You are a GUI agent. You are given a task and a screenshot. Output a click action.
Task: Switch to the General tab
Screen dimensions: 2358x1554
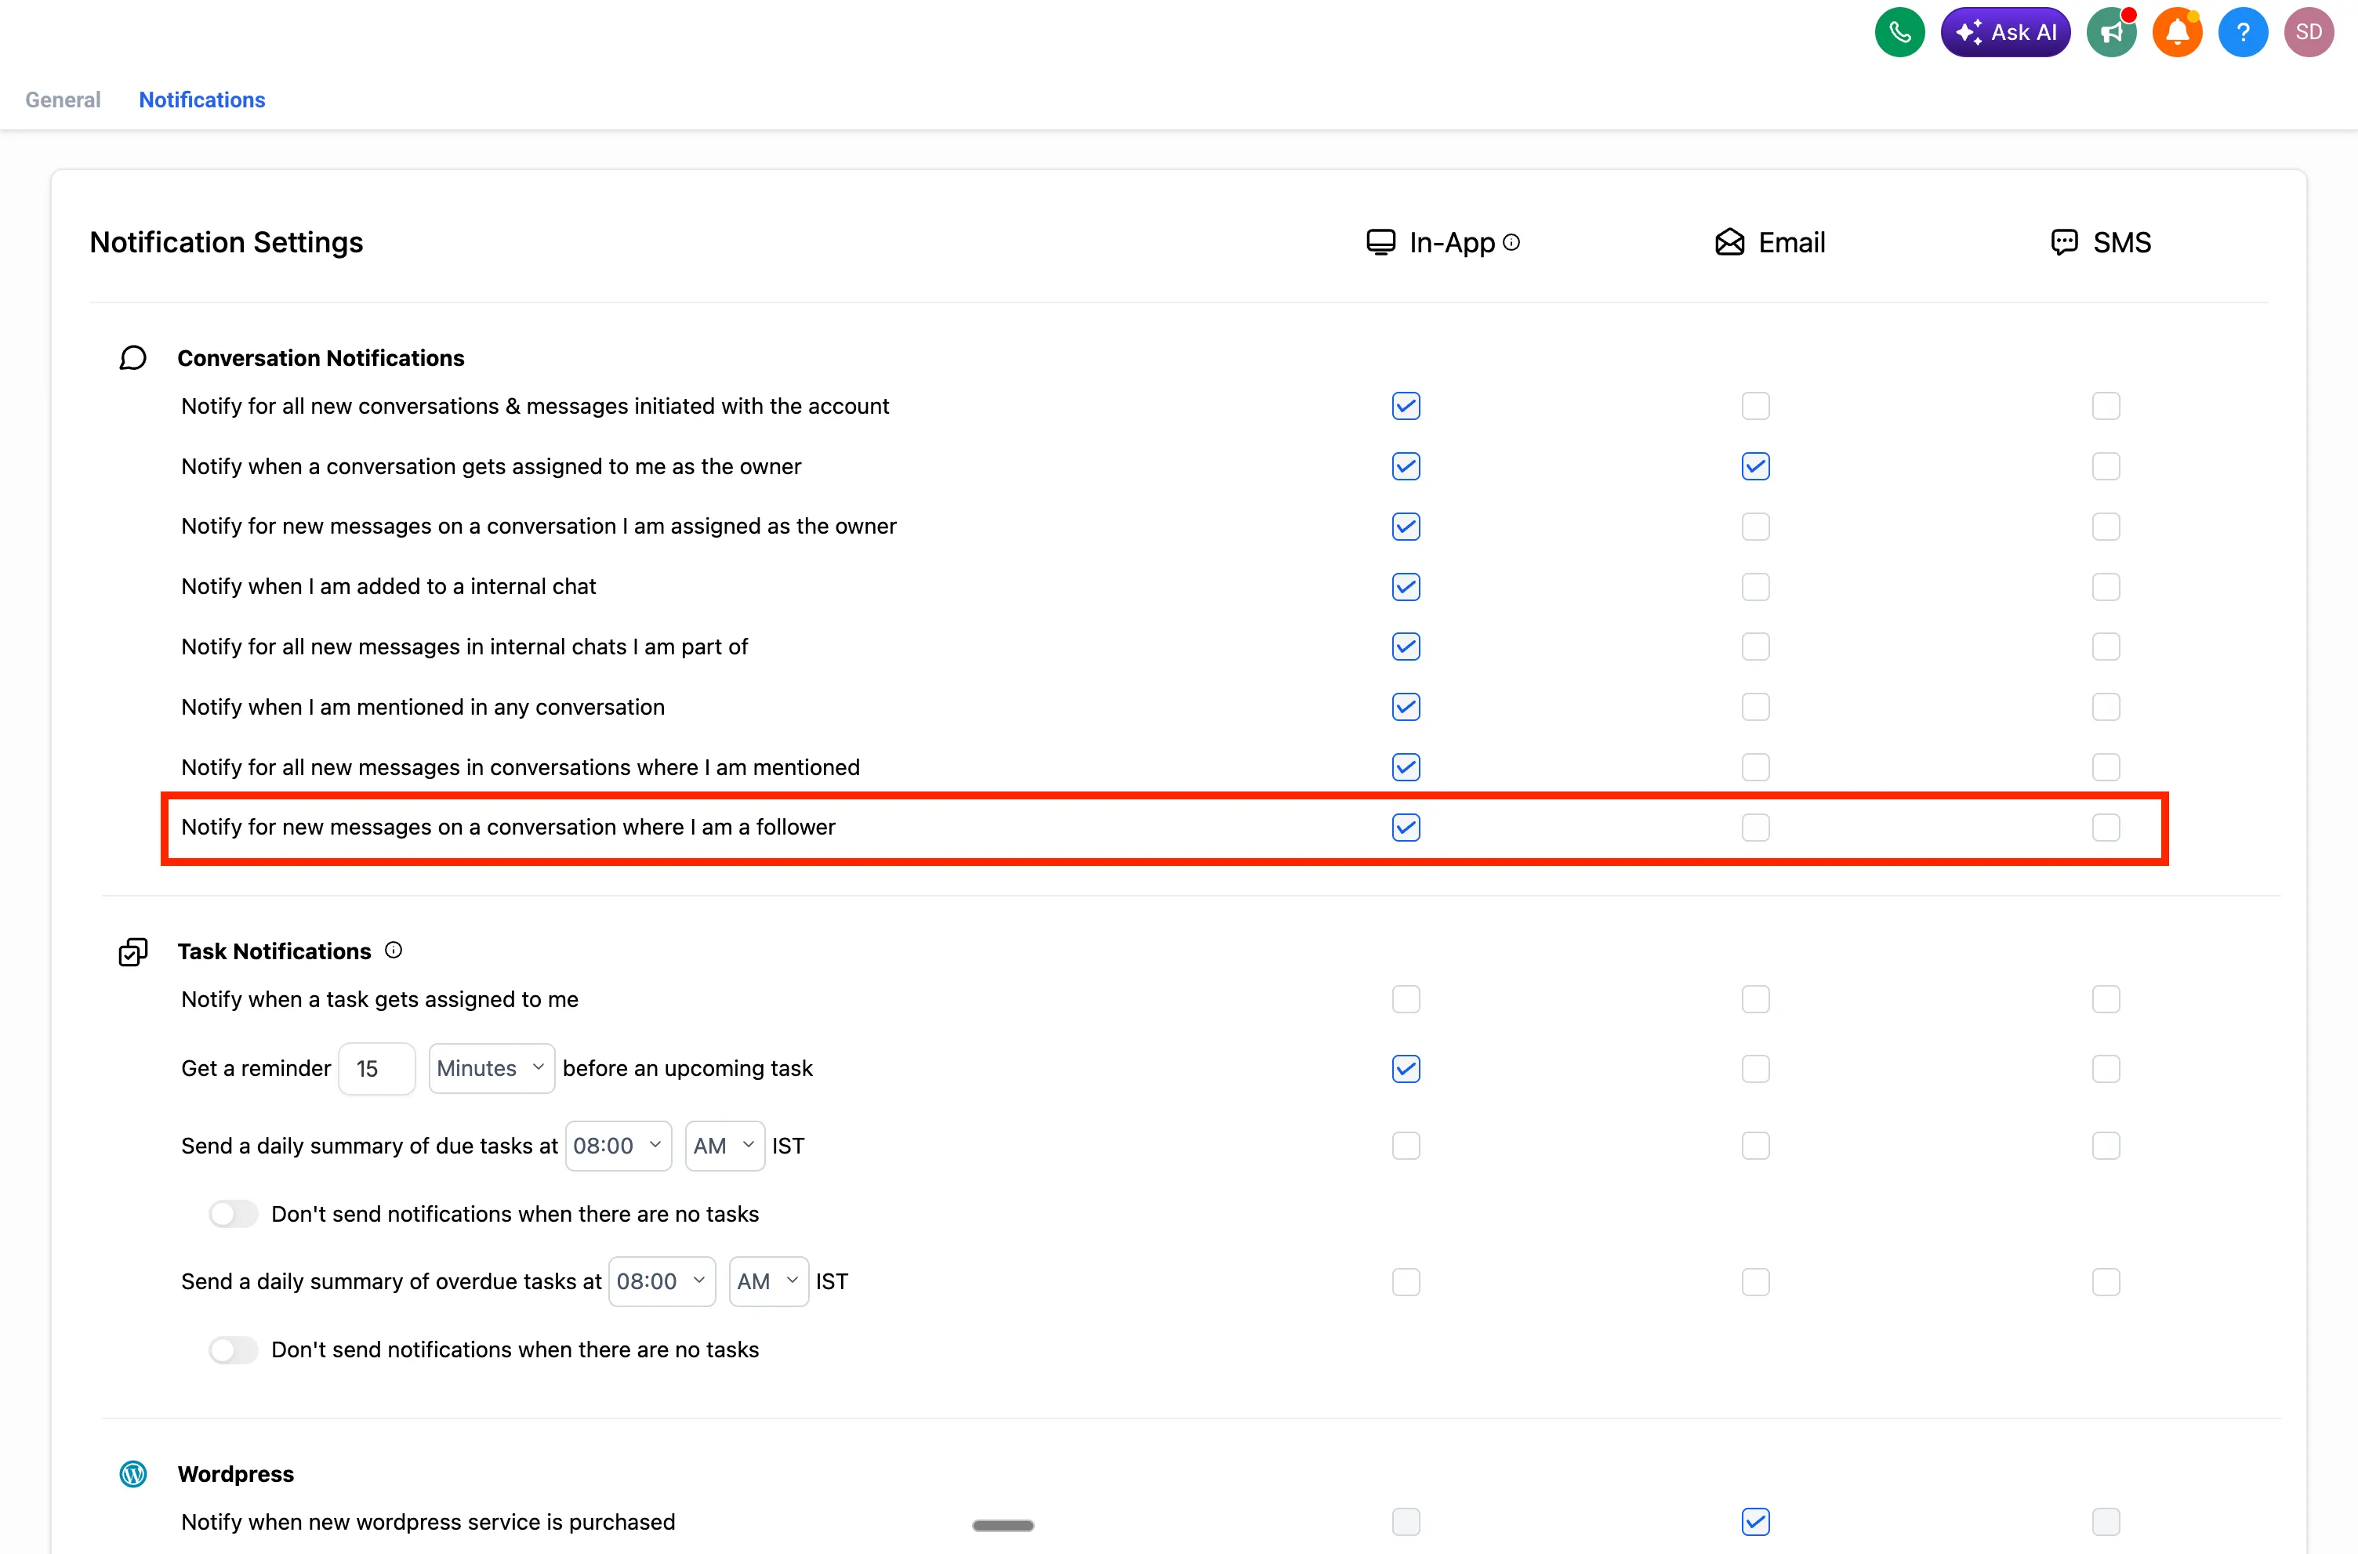click(63, 99)
